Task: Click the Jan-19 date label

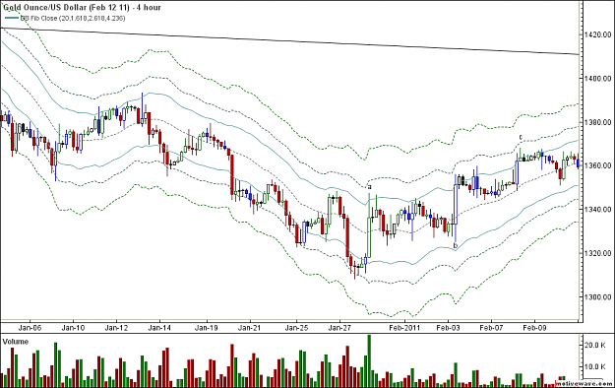Action: 207,328
